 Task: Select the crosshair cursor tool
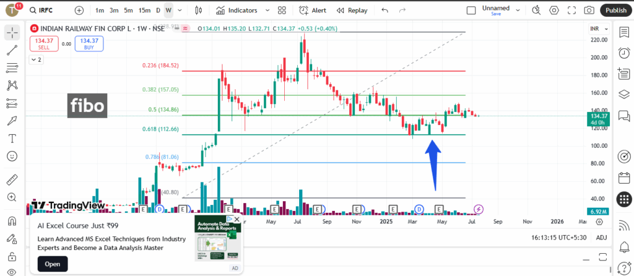coord(12,32)
